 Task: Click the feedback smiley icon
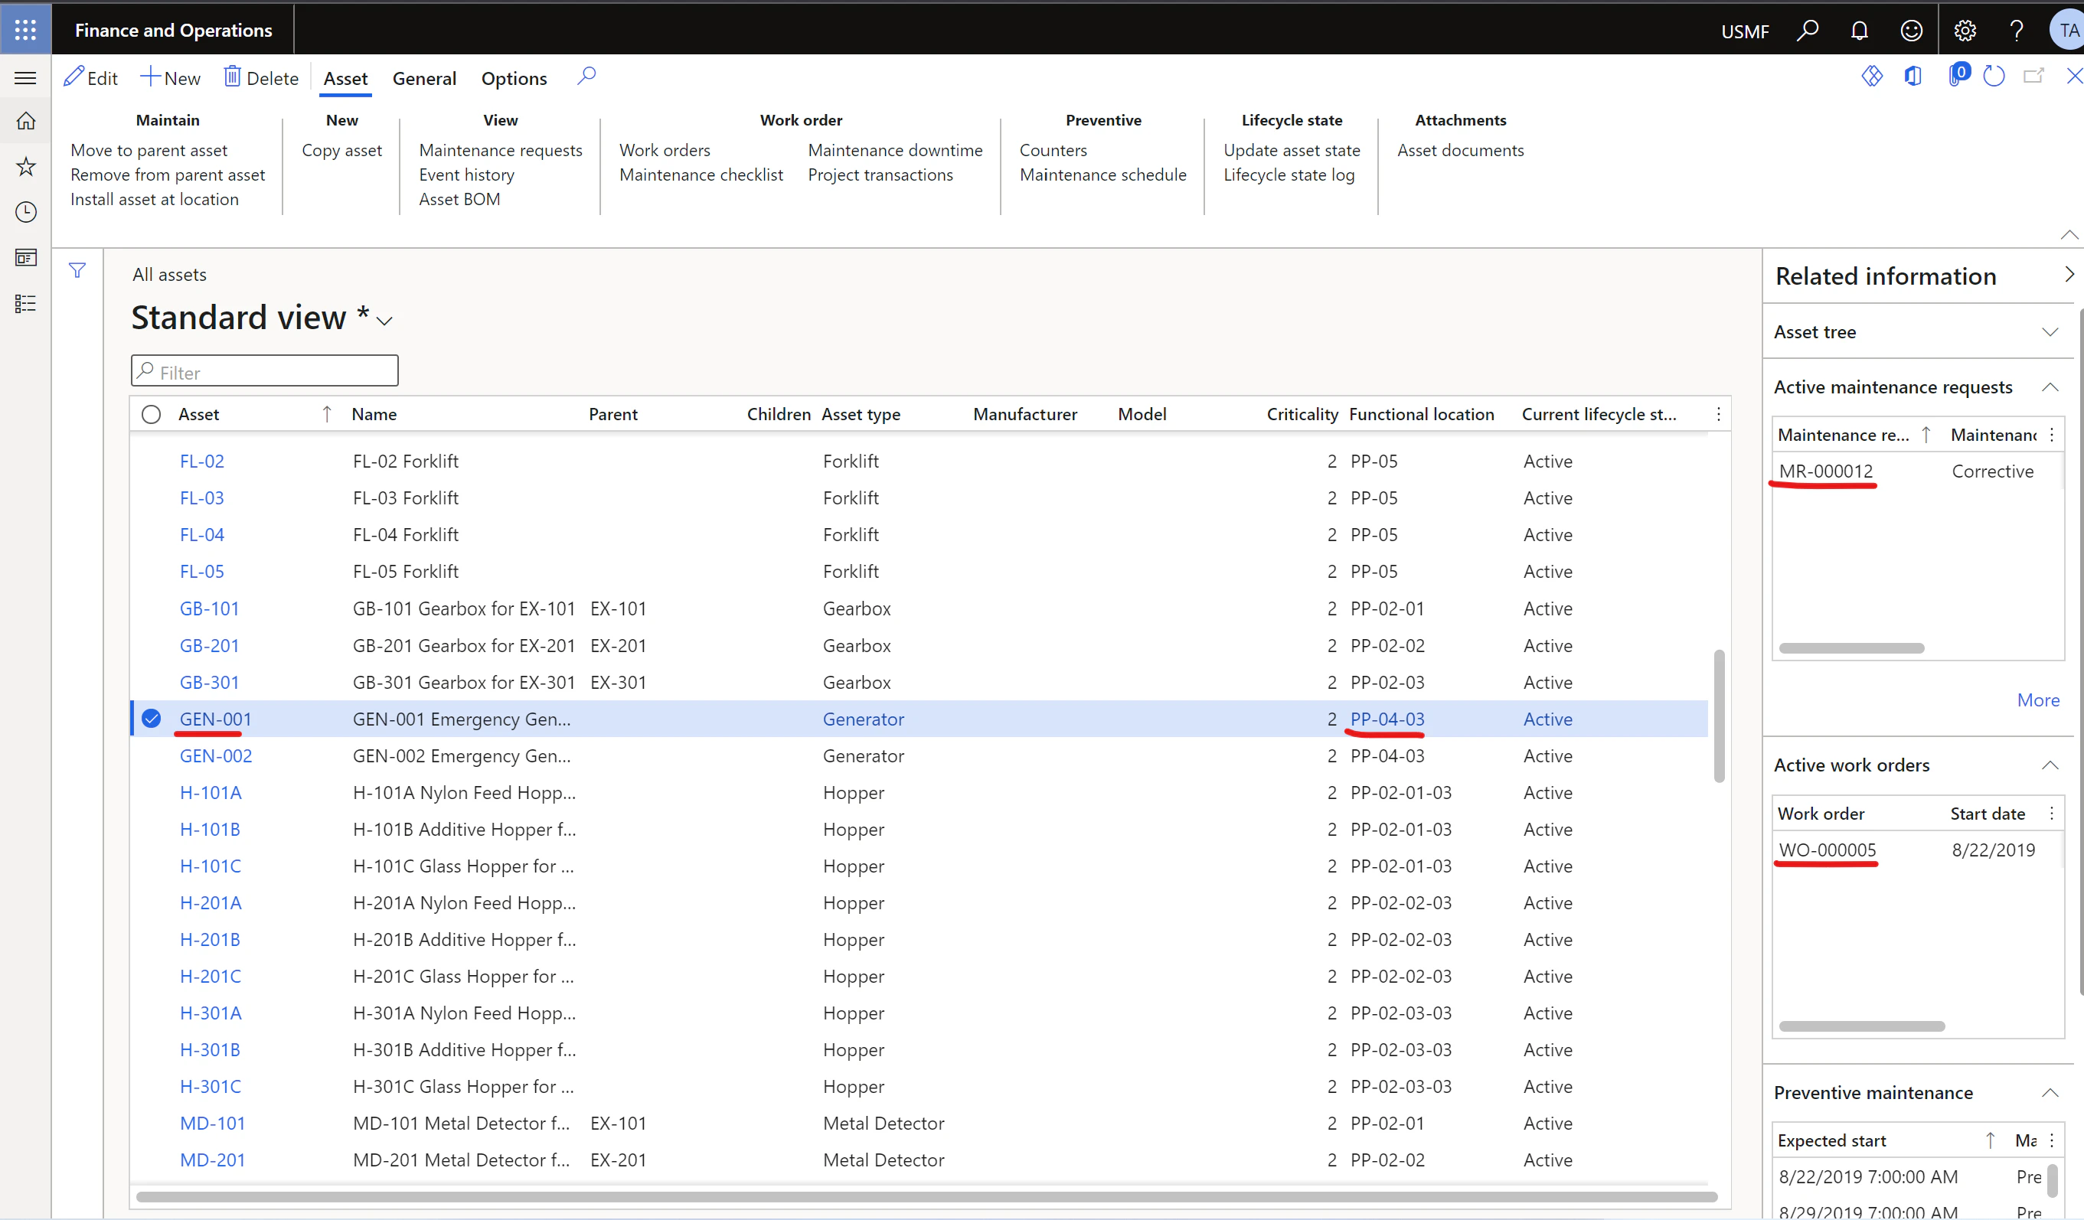point(1911,31)
